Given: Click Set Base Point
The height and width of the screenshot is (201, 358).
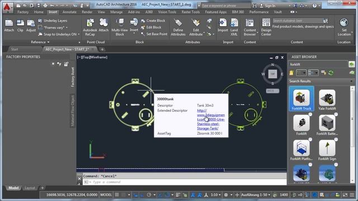Looking at the screenshot, I should 154,34.
